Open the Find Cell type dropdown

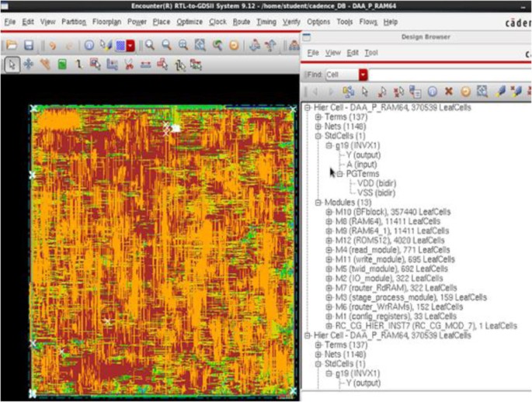click(363, 75)
